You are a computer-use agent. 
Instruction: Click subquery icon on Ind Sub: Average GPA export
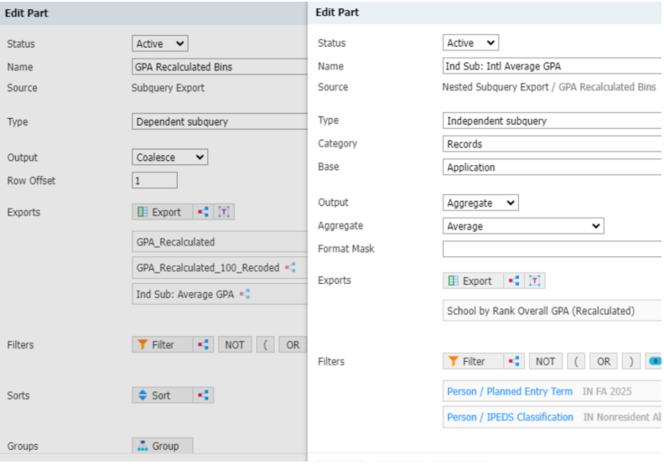coord(246,294)
